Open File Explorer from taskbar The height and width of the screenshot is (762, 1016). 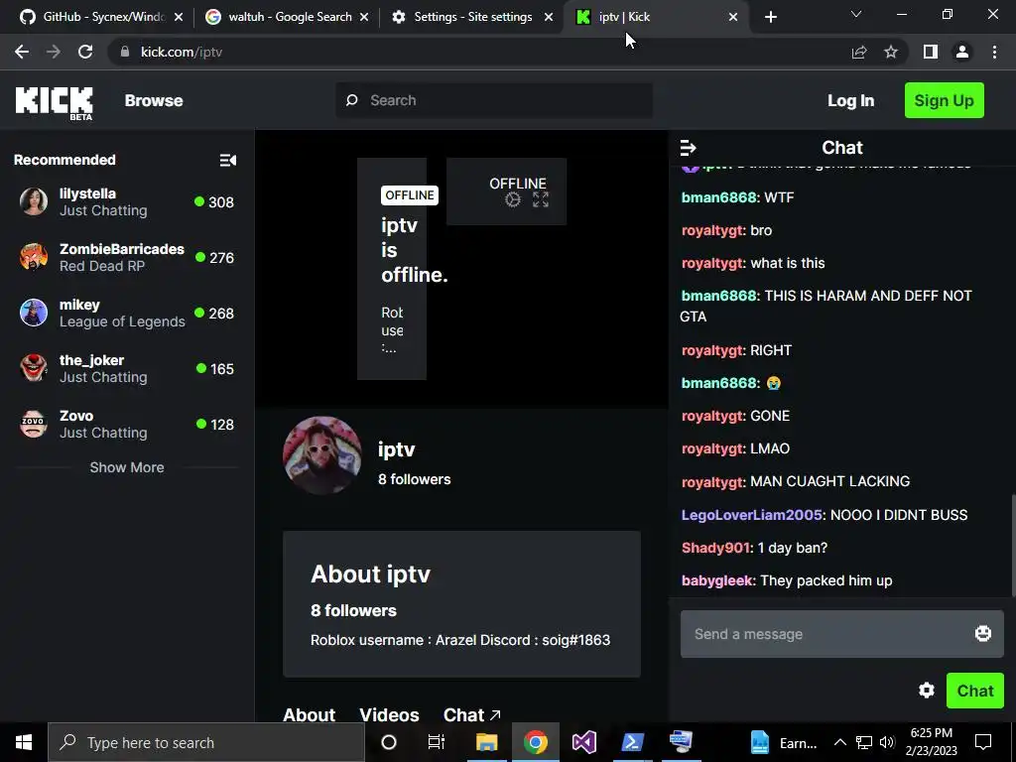point(486,742)
